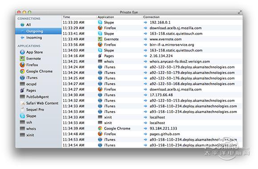Toggle full screen for Private Eye window
Image resolution: width=258 pixels, height=169 pixels.
point(240,12)
